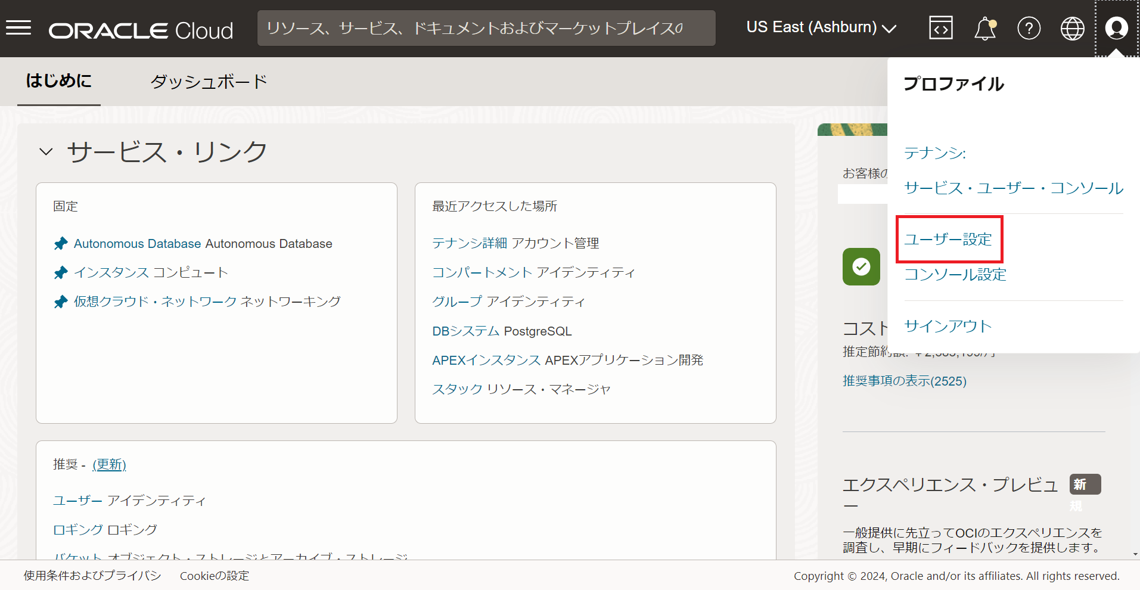Click the pin icon beside インスタンス
1140x590 pixels.
61,273
